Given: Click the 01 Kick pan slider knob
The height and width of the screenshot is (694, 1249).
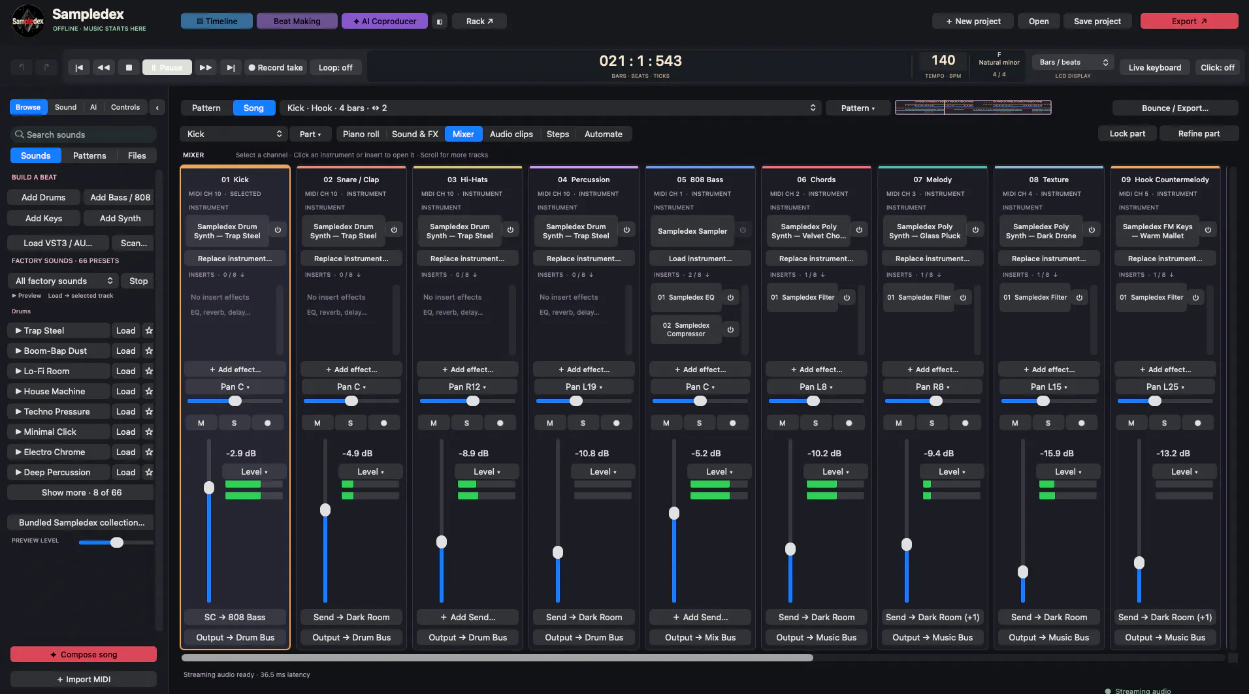Looking at the screenshot, I should (x=235, y=401).
